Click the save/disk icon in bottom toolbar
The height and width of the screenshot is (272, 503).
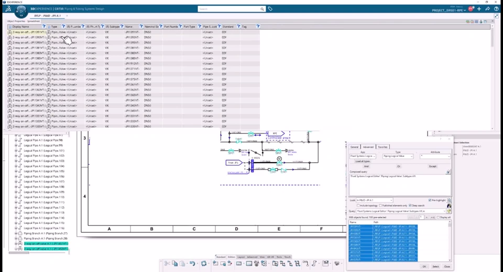coord(325,263)
